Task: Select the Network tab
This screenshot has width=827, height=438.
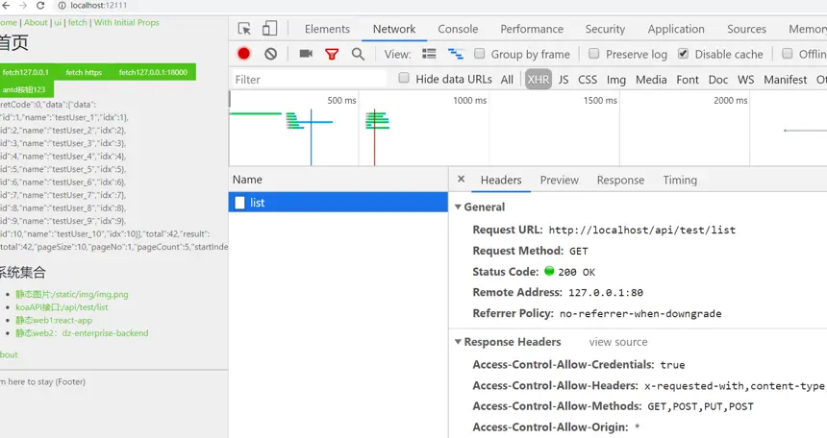Action: click(394, 29)
